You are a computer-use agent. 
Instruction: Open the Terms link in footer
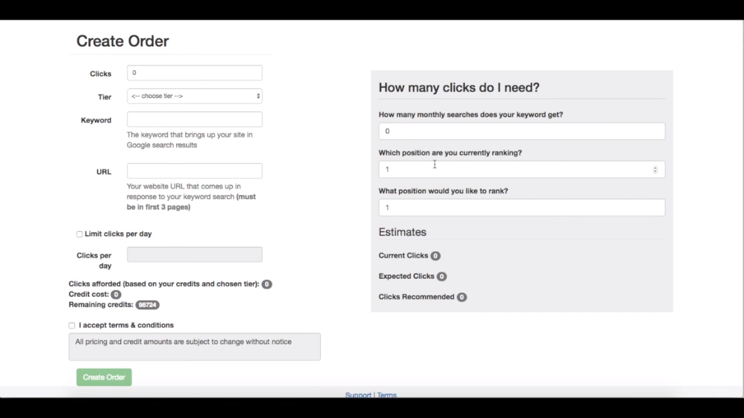(387, 395)
